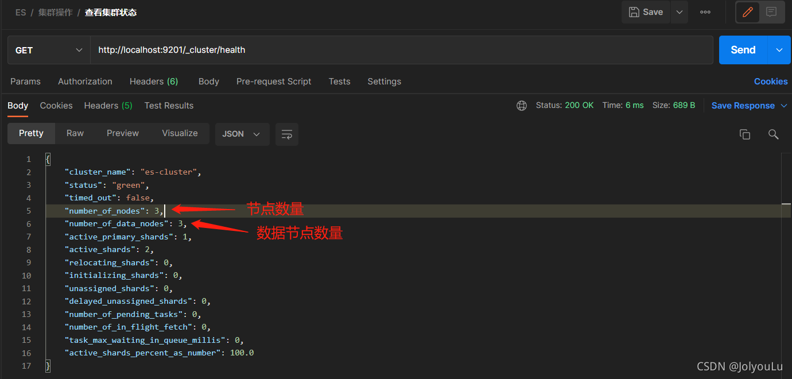Click the "timed_out": false line
Viewport: 792px width, 379px height.
pyautogui.click(x=109, y=198)
